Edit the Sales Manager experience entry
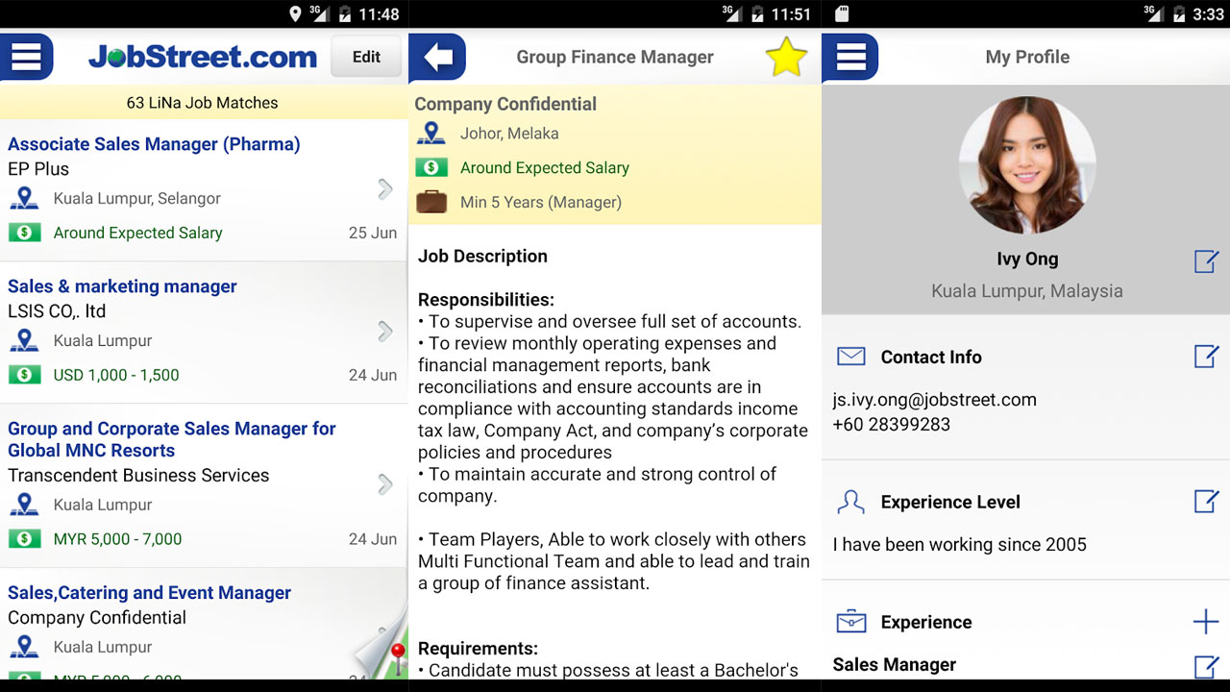This screenshot has height=692, width=1230. 1206,667
